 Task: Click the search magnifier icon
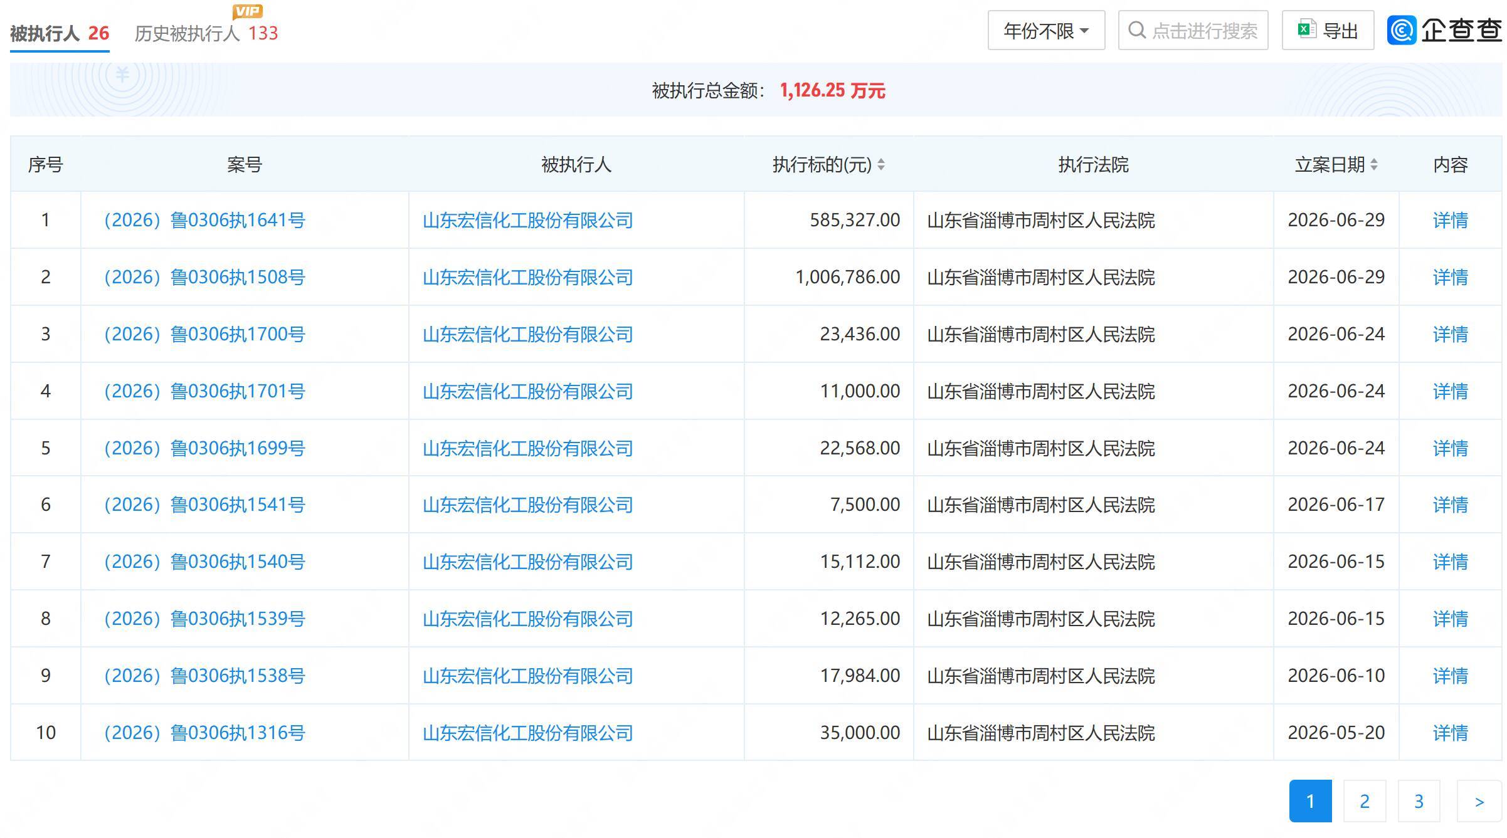[1137, 30]
